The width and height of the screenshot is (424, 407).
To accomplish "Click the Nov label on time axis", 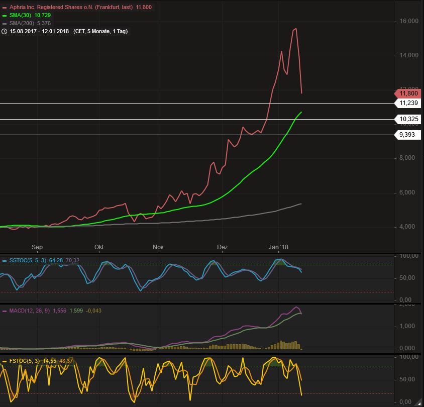I will click(x=158, y=247).
